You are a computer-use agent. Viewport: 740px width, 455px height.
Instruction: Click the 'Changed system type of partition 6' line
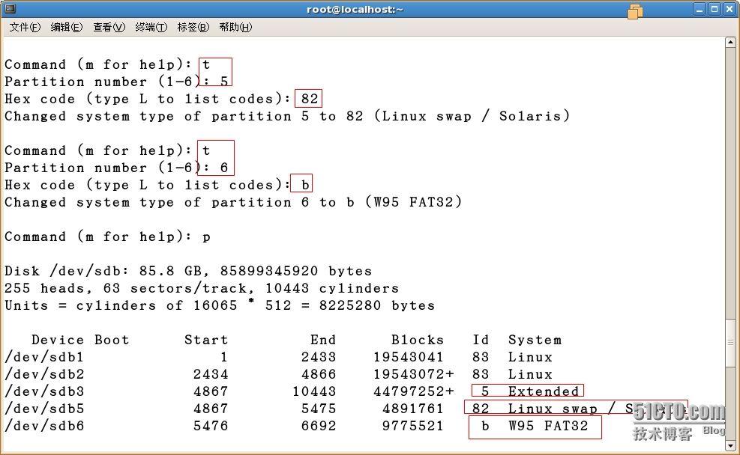click(233, 203)
